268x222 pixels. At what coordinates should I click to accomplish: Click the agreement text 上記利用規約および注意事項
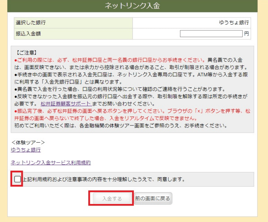104,179
